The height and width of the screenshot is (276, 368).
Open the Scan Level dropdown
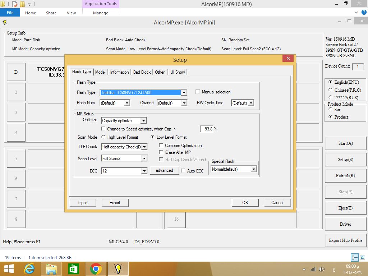click(144, 158)
